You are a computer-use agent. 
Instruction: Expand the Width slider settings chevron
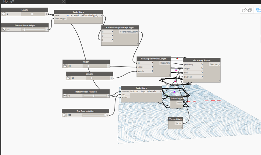coord(65,66)
